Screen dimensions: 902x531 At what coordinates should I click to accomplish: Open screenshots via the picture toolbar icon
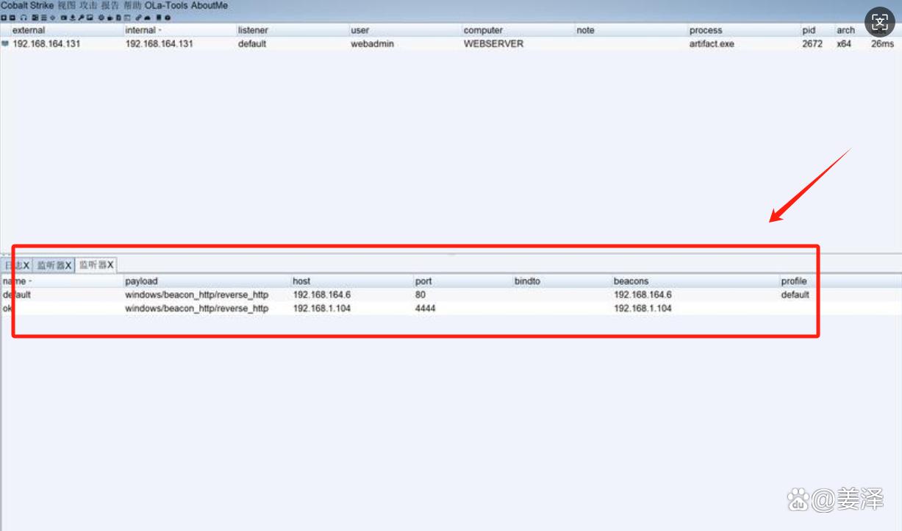point(88,18)
